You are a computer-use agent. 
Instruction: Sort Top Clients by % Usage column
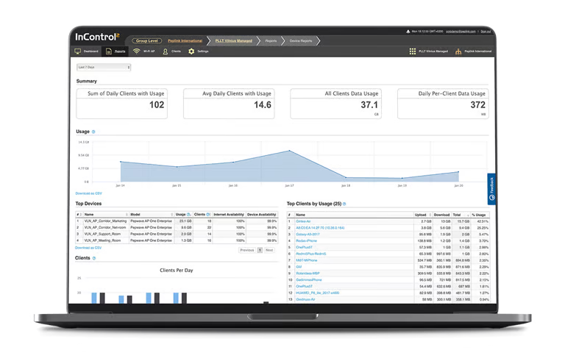point(480,215)
